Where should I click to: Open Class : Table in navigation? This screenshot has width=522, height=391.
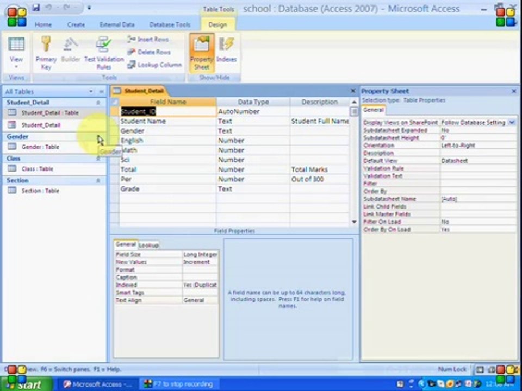coord(38,168)
